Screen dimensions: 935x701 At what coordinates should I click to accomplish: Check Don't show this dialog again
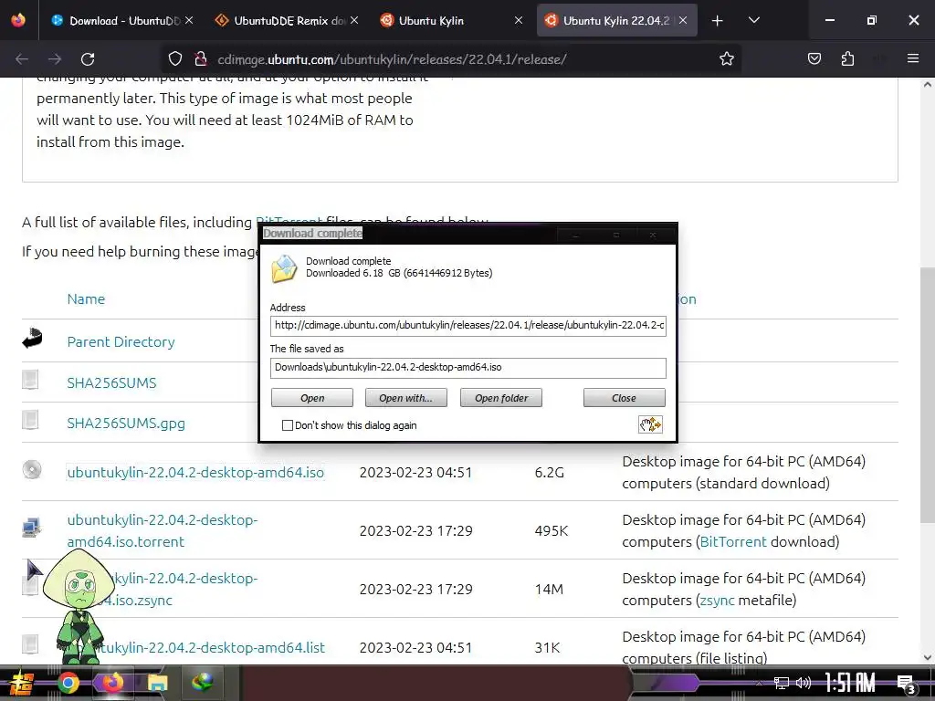pyautogui.click(x=288, y=425)
